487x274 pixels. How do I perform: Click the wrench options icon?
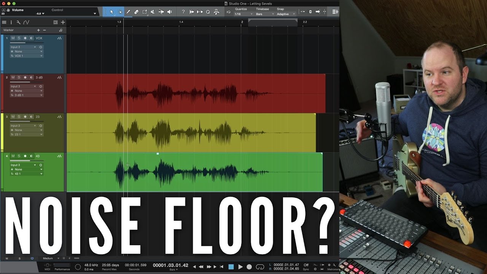(x=18, y=22)
